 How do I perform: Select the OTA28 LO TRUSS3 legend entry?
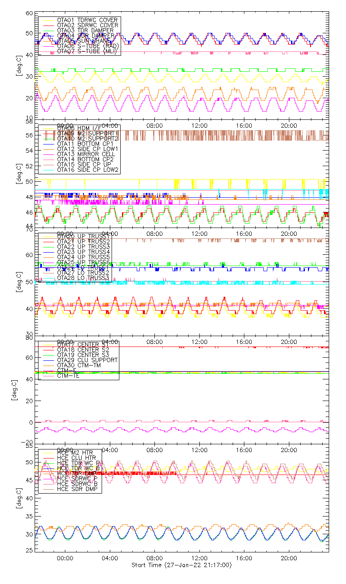(83, 277)
